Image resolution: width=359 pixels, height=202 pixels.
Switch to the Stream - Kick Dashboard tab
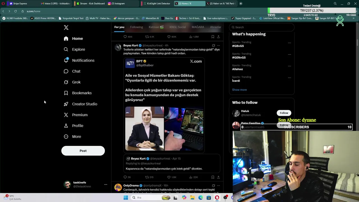coord(90,3)
